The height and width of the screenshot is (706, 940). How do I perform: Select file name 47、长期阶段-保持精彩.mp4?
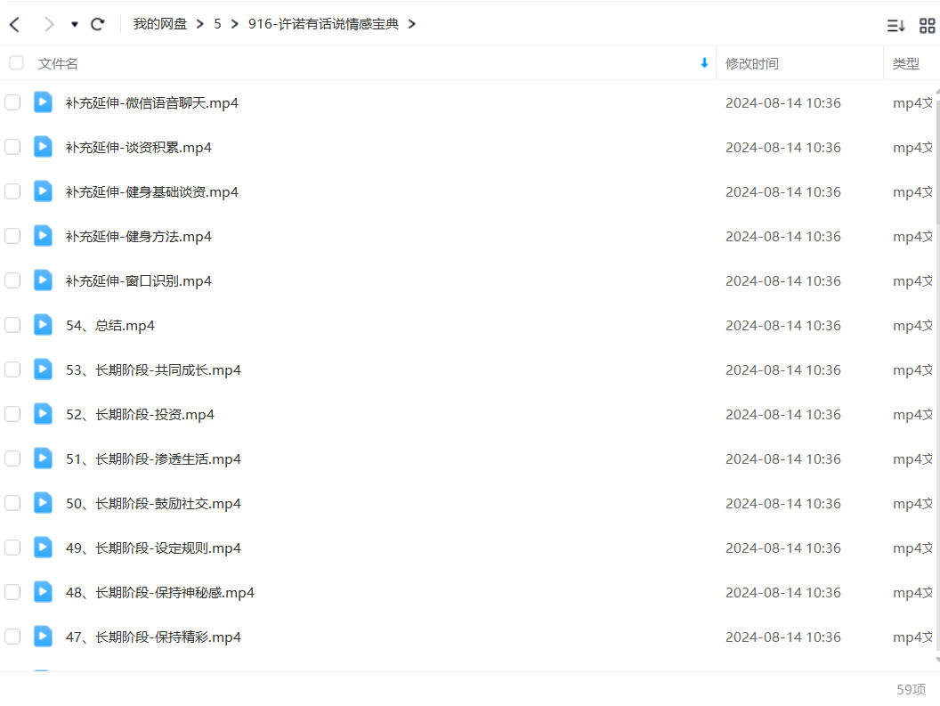[153, 637]
